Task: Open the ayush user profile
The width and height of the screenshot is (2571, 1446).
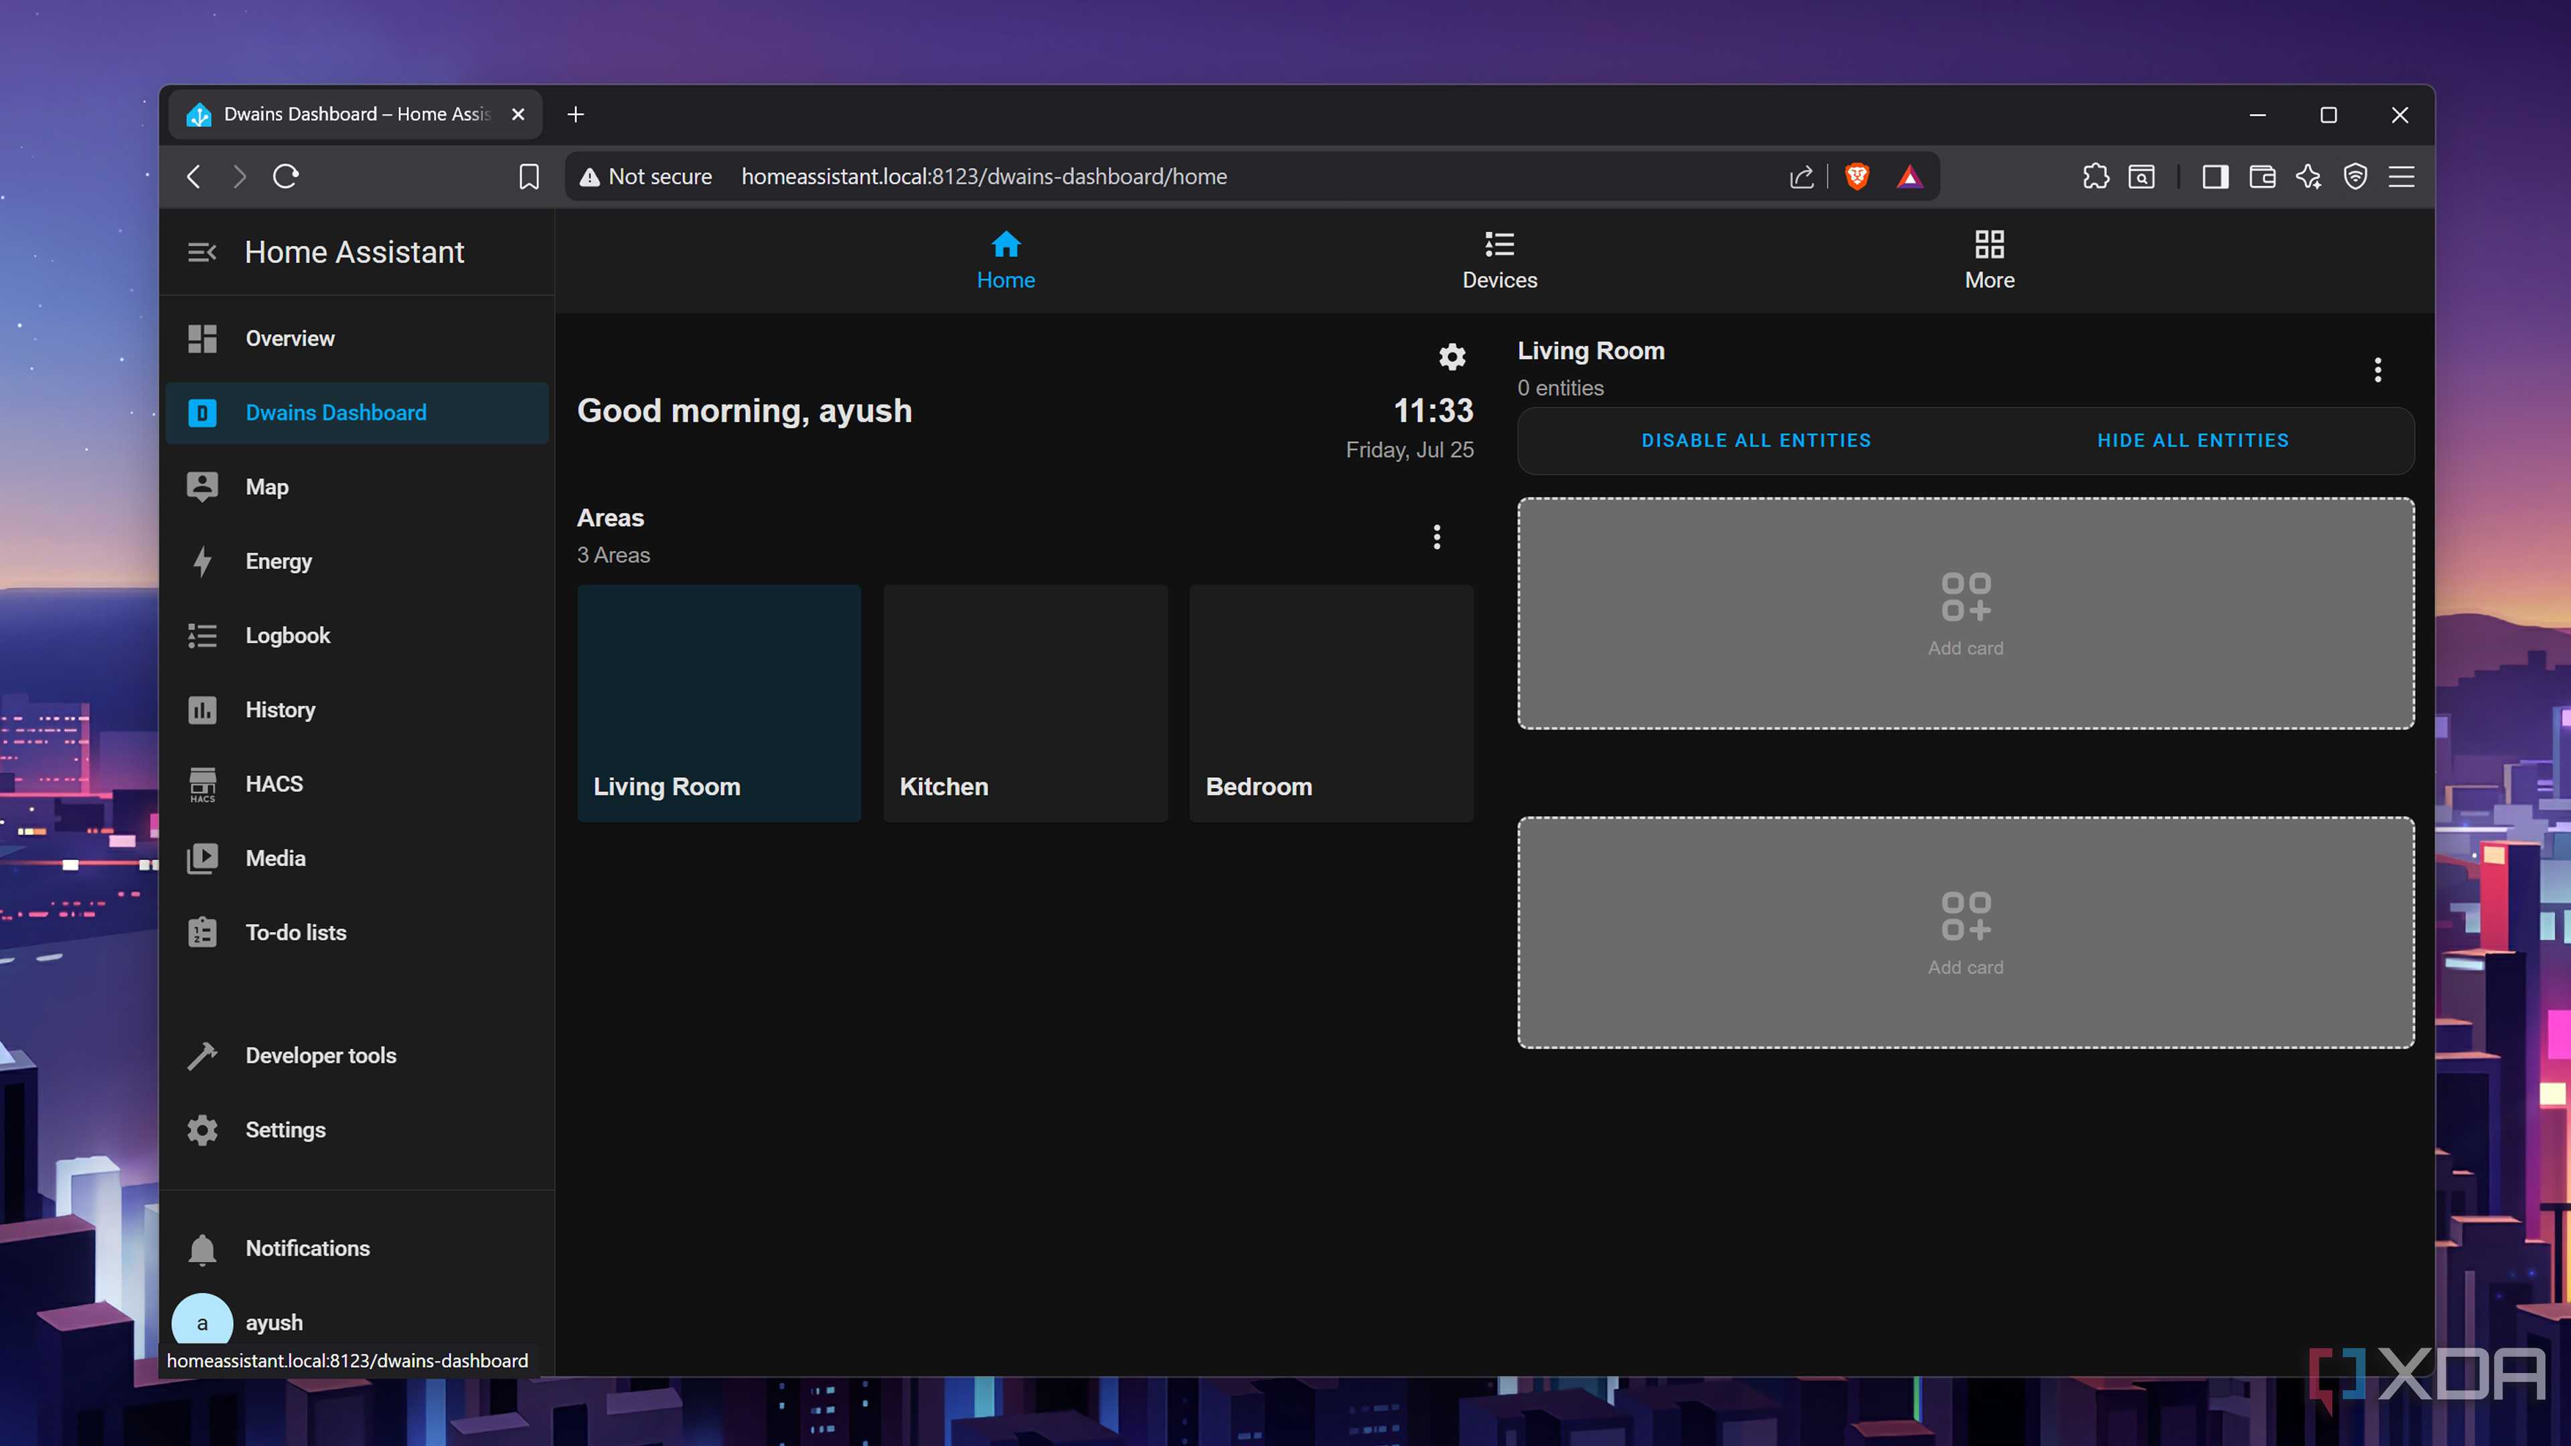Action: tap(356, 1322)
